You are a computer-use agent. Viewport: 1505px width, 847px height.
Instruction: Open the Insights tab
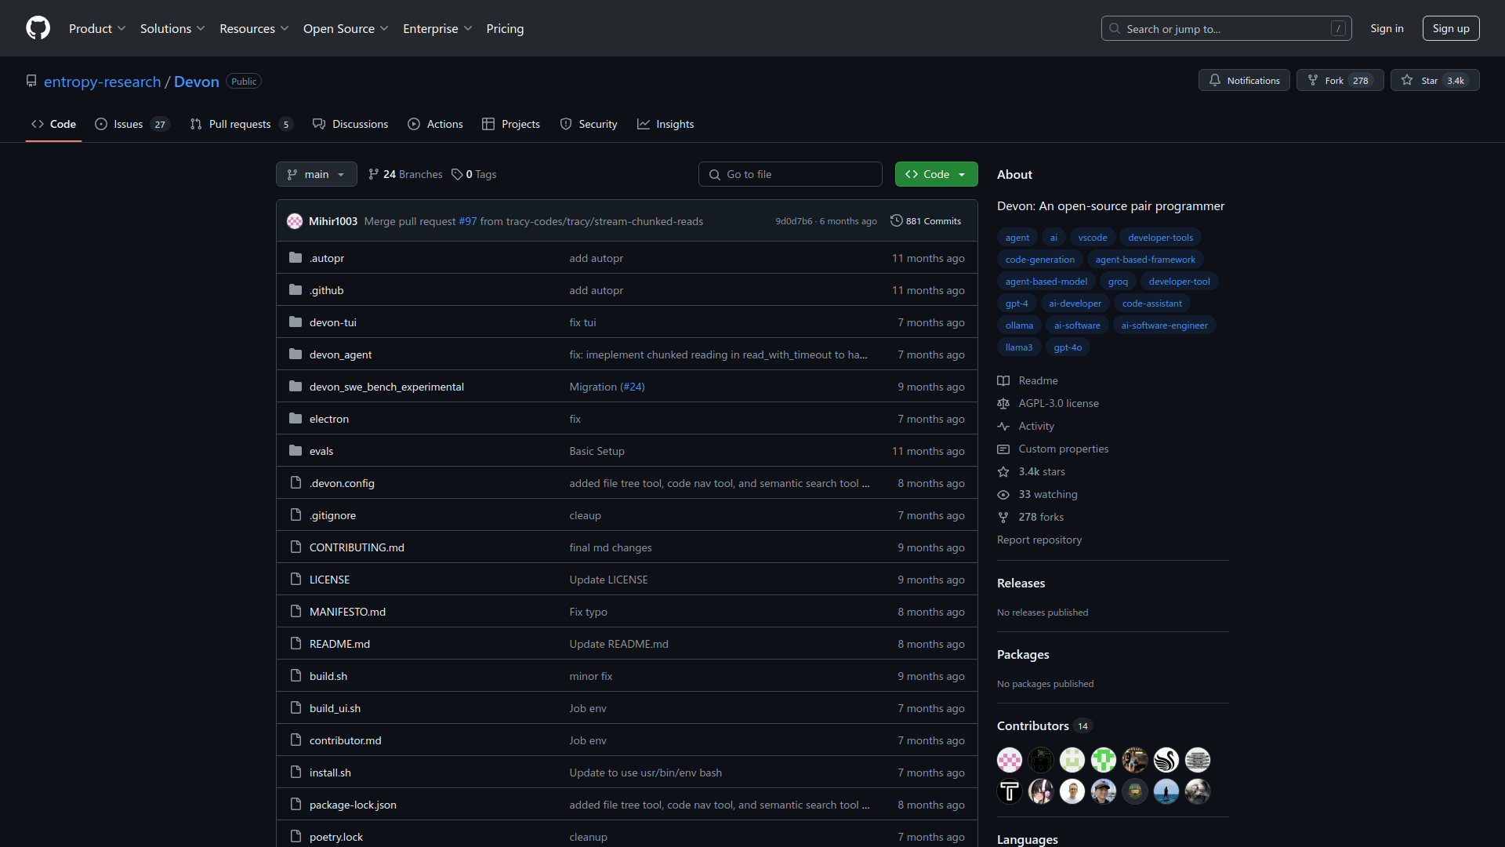(x=665, y=124)
